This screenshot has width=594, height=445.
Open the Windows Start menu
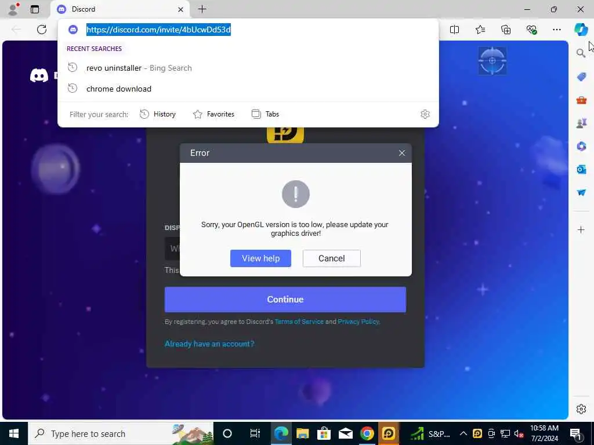pos(14,433)
